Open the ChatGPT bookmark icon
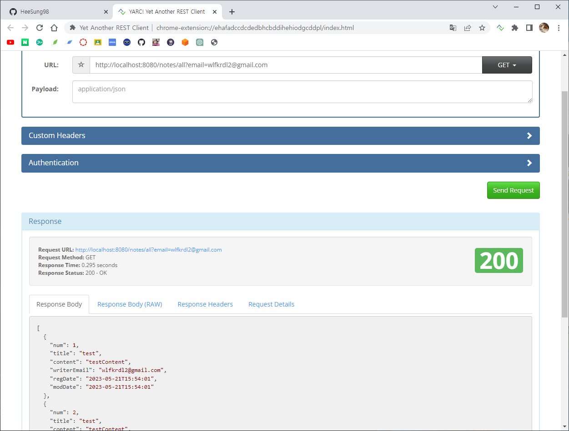The image size is (569, 431). point(200,42)
